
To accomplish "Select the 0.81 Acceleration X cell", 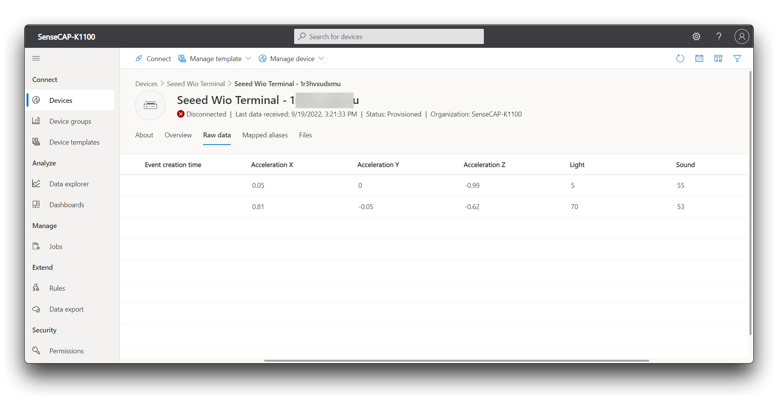I will [258, 207].
